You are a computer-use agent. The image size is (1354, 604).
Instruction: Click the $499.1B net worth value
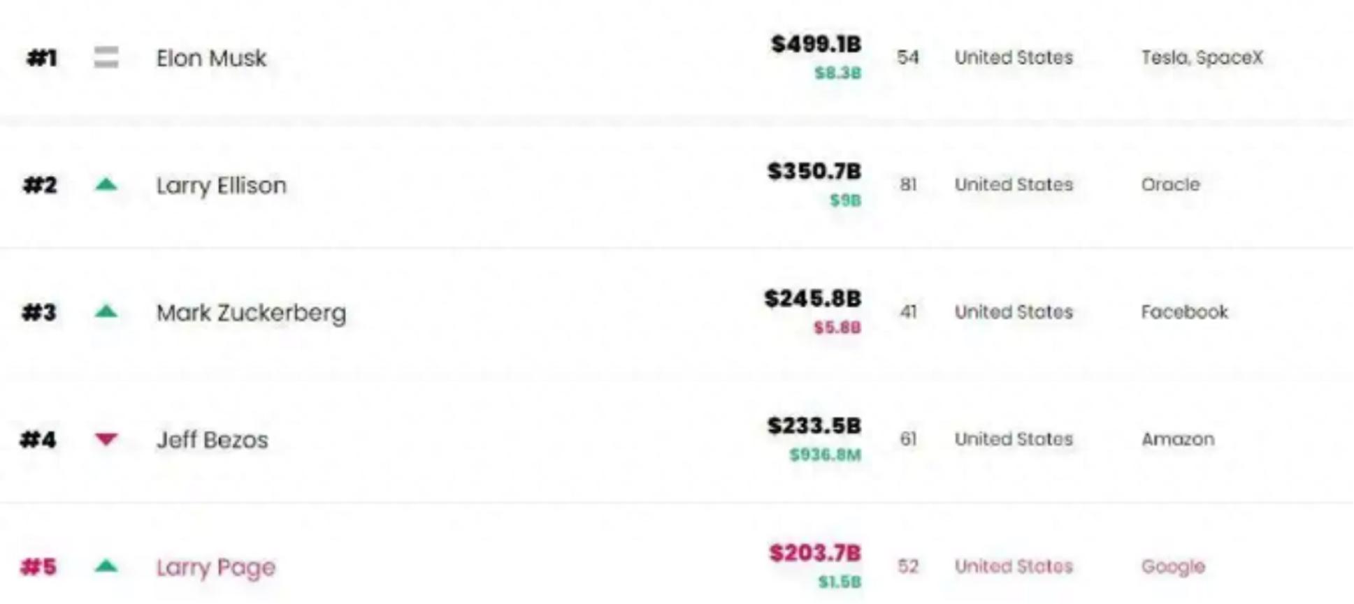[816, 44]
